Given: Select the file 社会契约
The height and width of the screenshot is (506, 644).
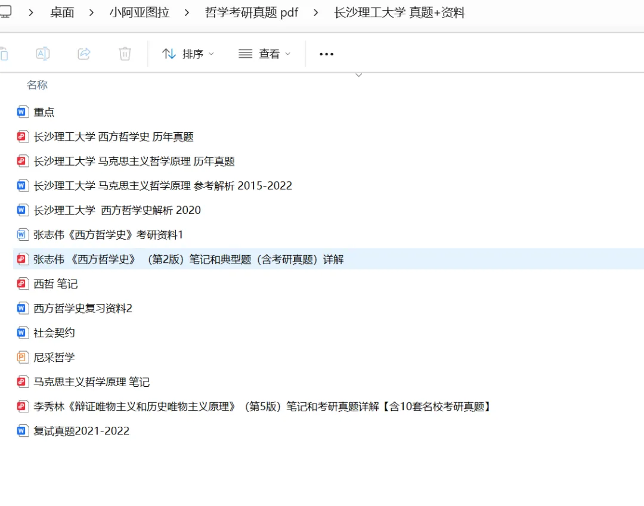Looking at the screenshot, I should tap(54, 333).
